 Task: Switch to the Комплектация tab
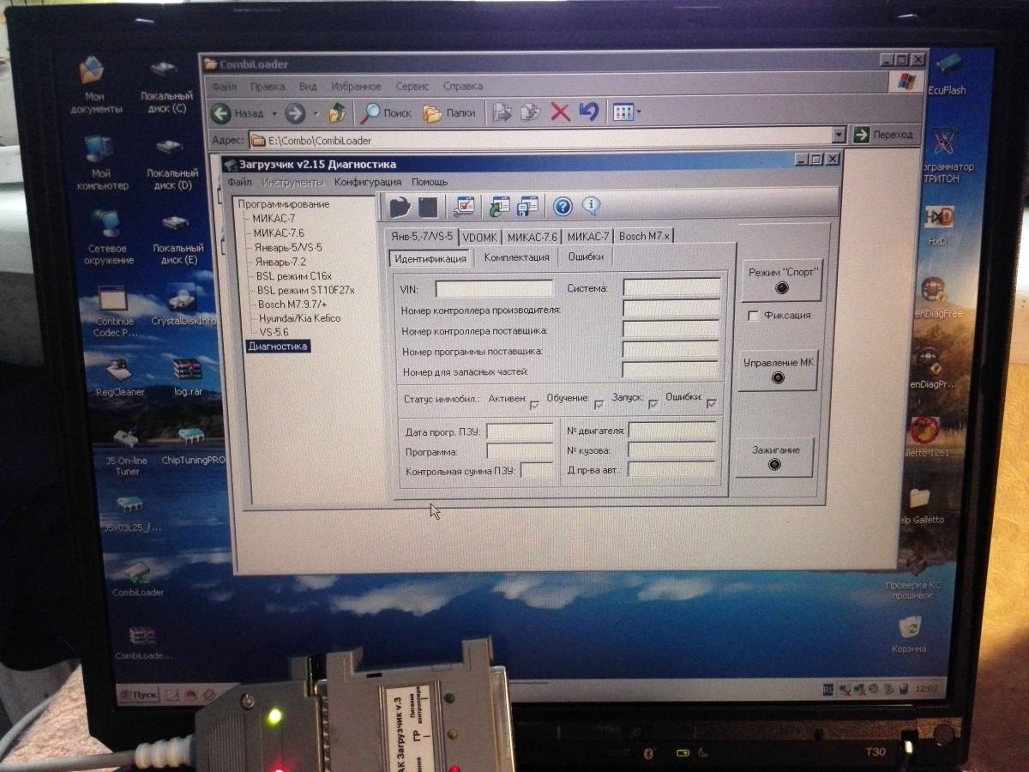pos(516,256)
